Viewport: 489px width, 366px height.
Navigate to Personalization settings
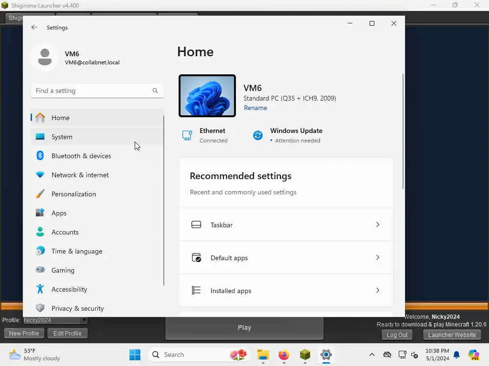click(x=96, y=194)
